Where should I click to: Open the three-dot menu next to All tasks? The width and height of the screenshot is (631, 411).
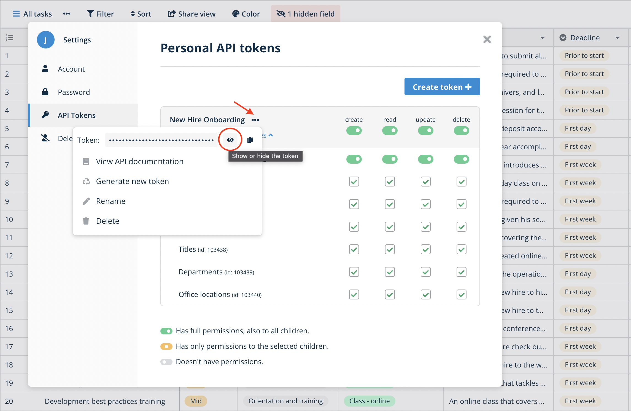click(x=67, y=14)
